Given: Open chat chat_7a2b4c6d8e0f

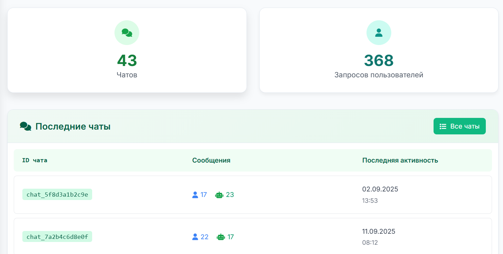Looking at the screenshot, I should point(57,236).
